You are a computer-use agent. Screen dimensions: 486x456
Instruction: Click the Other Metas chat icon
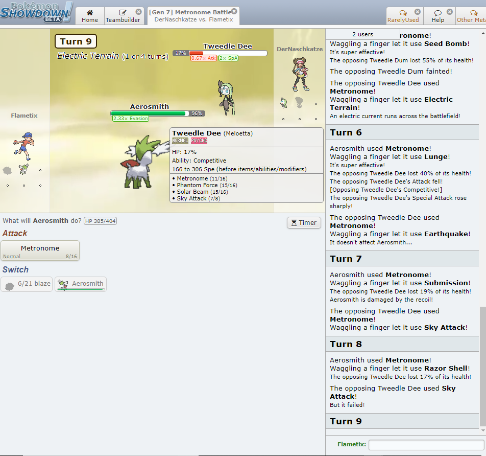click(474, 13)
